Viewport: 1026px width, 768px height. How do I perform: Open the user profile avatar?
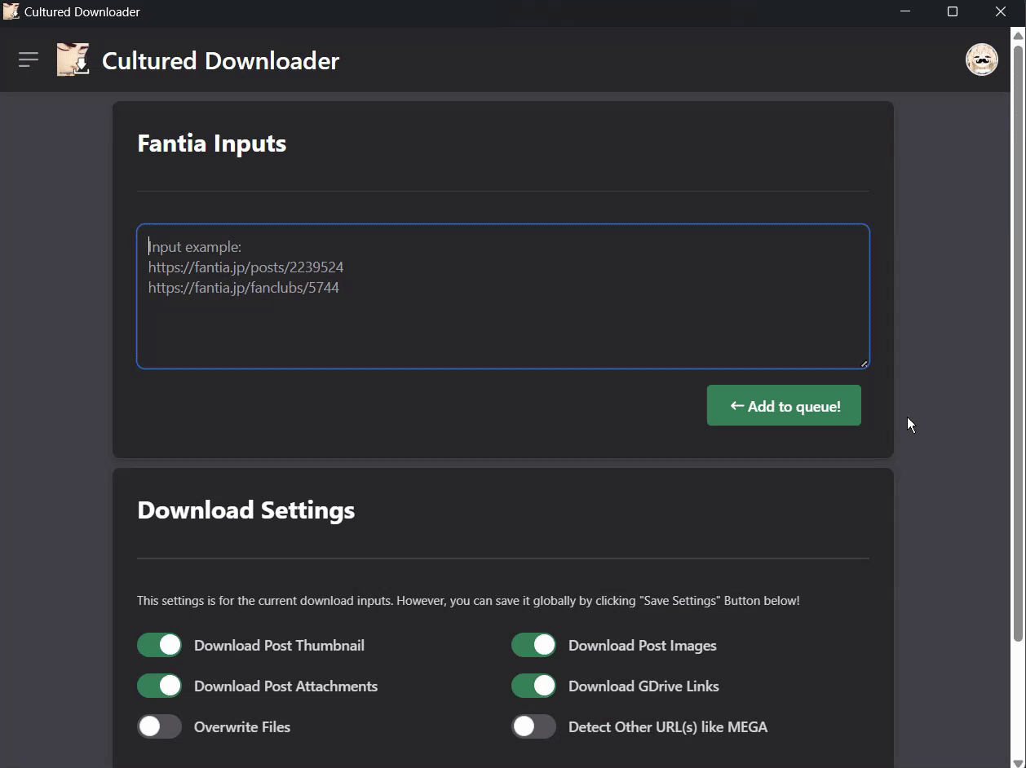(x=982, y=60)
